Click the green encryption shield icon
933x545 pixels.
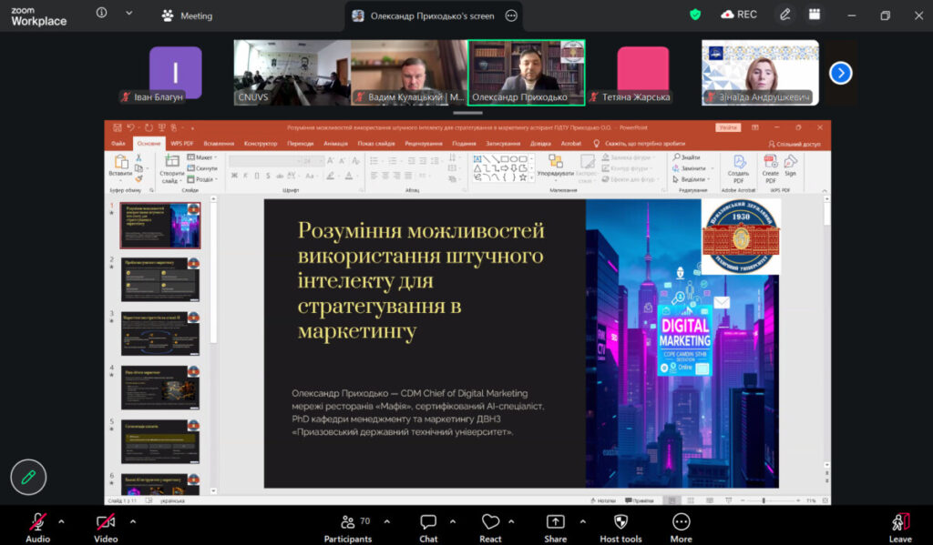(x=695, y=15)
